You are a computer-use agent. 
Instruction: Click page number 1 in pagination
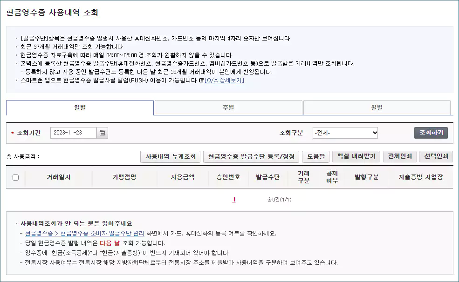point(233,199)
